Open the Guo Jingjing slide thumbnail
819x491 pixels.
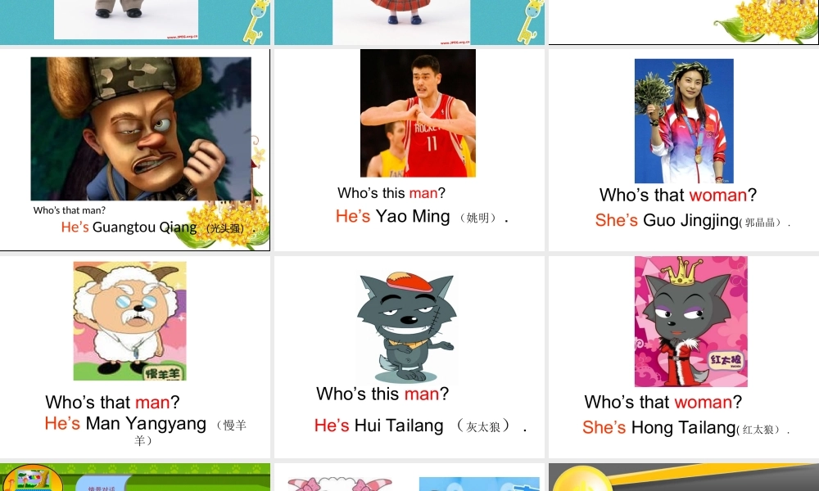coord(684,150)
